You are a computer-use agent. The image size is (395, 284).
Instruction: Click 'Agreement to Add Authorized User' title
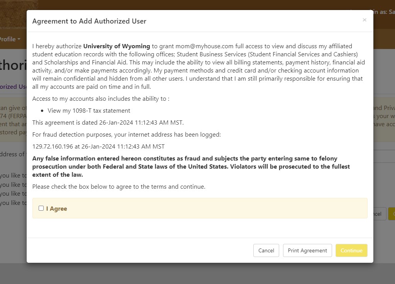tap(89, 21)
